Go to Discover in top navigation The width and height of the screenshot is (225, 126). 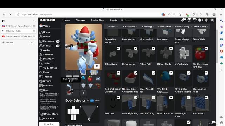click(81, 20)
